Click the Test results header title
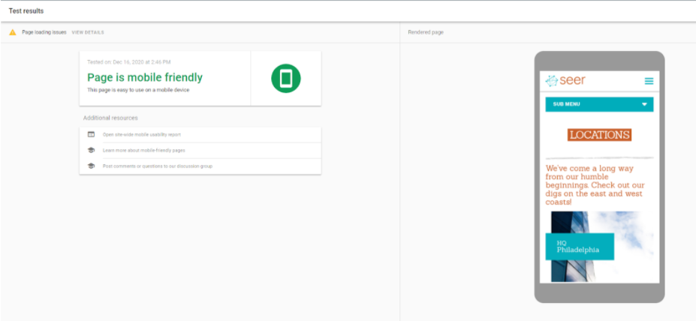This screenshot has width=696, height=321. [x=26, y=11]
